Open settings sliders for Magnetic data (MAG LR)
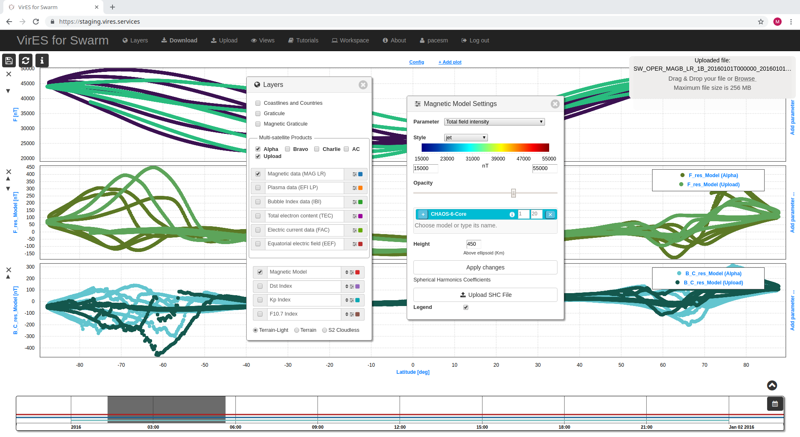The image size is (800, 437). tap(353, 174)
